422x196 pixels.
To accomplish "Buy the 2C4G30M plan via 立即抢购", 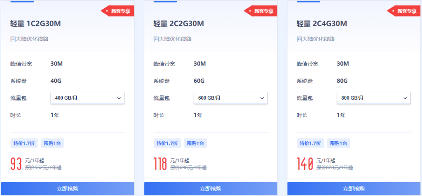I will [x=354, y=189].
